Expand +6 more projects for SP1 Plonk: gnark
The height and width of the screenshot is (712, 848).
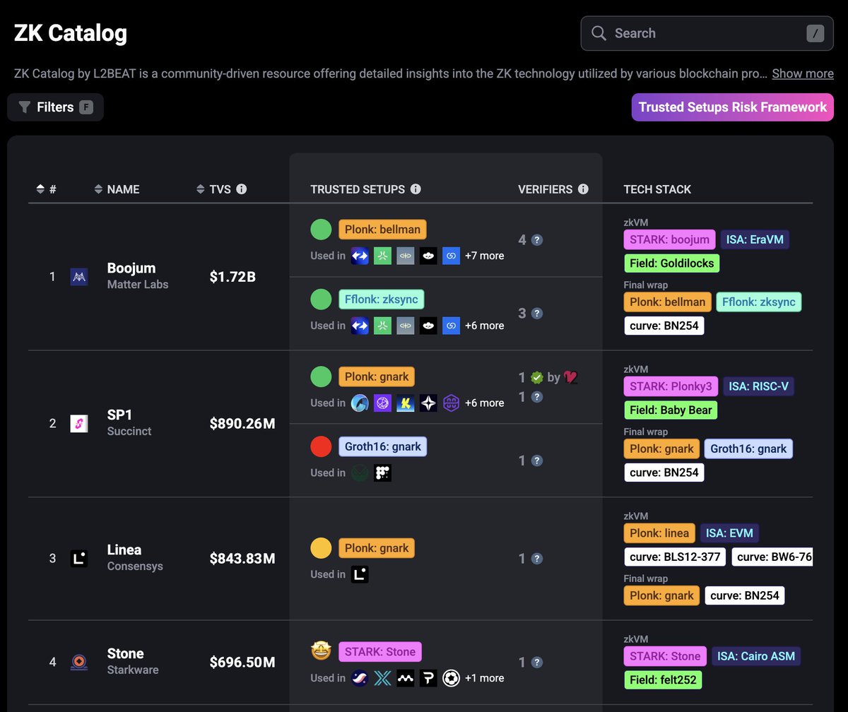click(x=484, y=403)
